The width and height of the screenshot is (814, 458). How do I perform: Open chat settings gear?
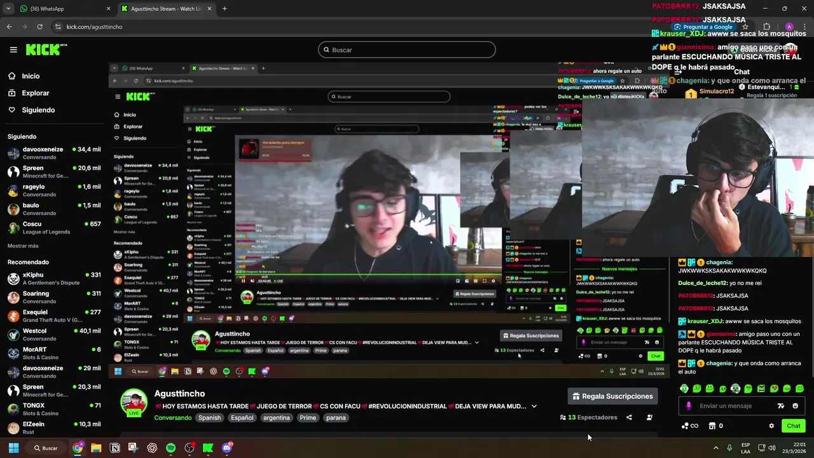pos(771,426)
